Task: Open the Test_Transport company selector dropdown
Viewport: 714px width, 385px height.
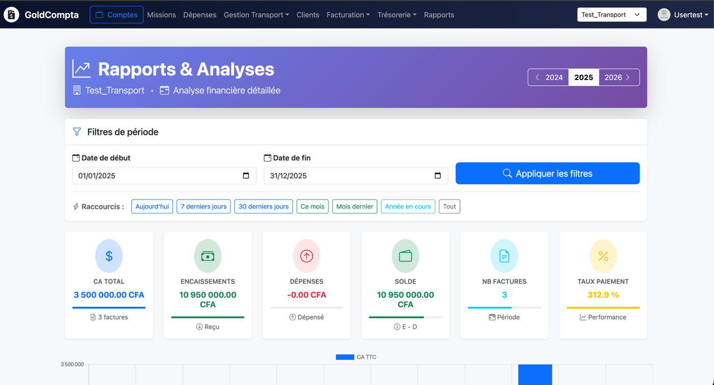Action: coord(611,15)
